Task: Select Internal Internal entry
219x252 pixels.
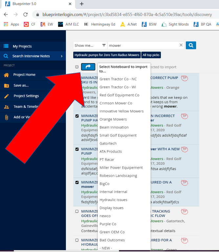Action: pyautogui.click(x=113, y=192)
